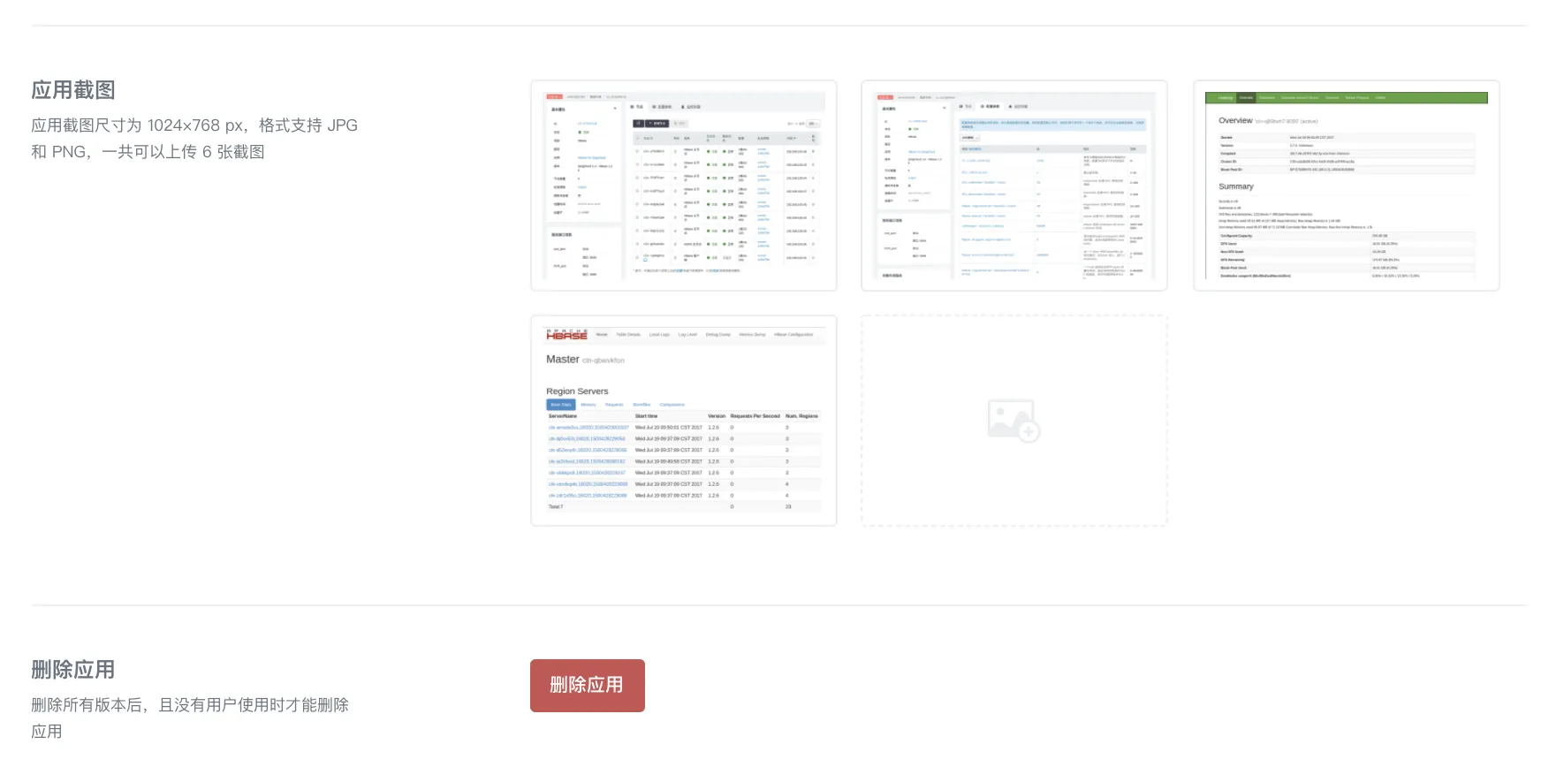
Task: Open the node list table screenshot thumbnail
Action: [684, 186]
